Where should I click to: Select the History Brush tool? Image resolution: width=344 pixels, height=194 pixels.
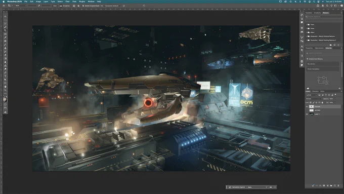click(5, 51)
